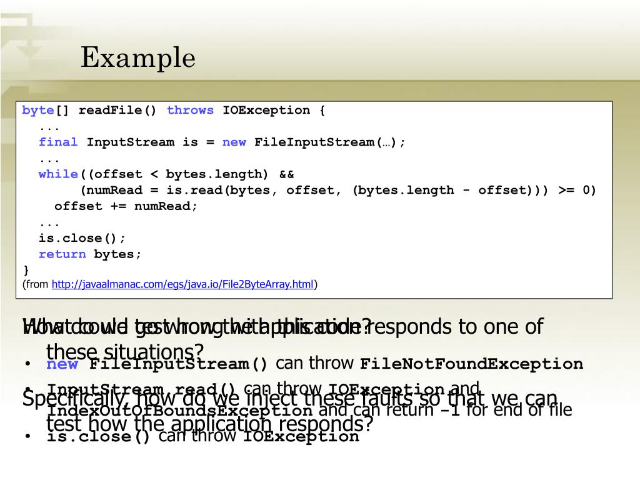Select the "final" keyword in the code

[x=58, y=142]
